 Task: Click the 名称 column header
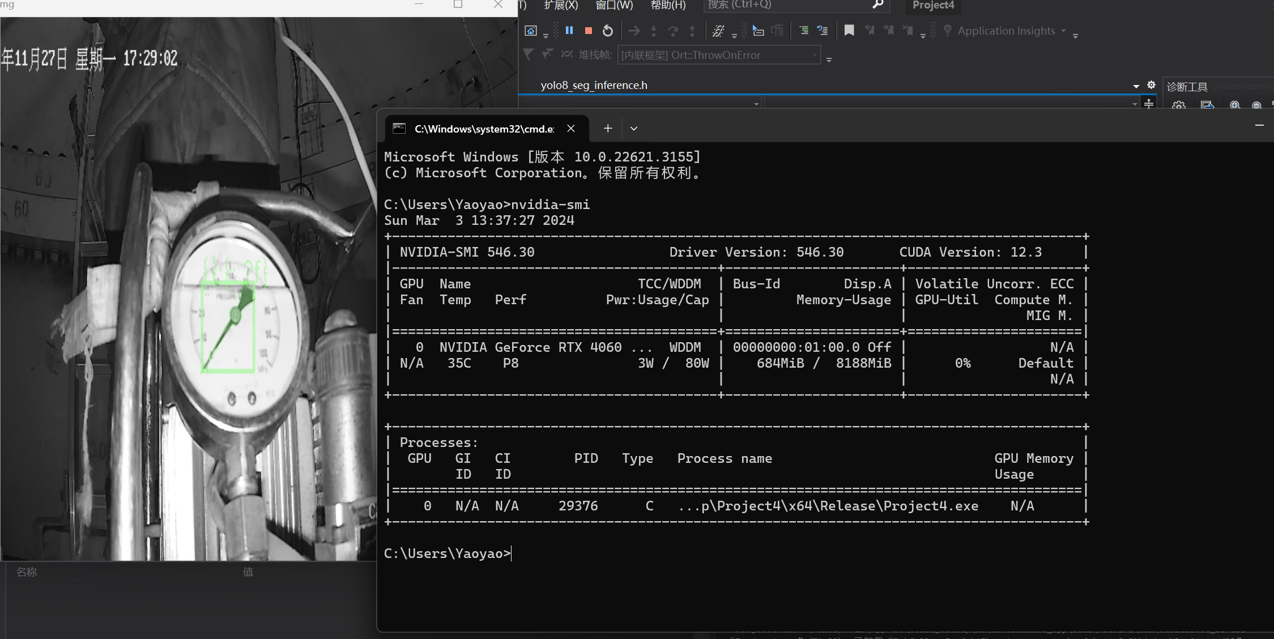(x=27, y=572)
